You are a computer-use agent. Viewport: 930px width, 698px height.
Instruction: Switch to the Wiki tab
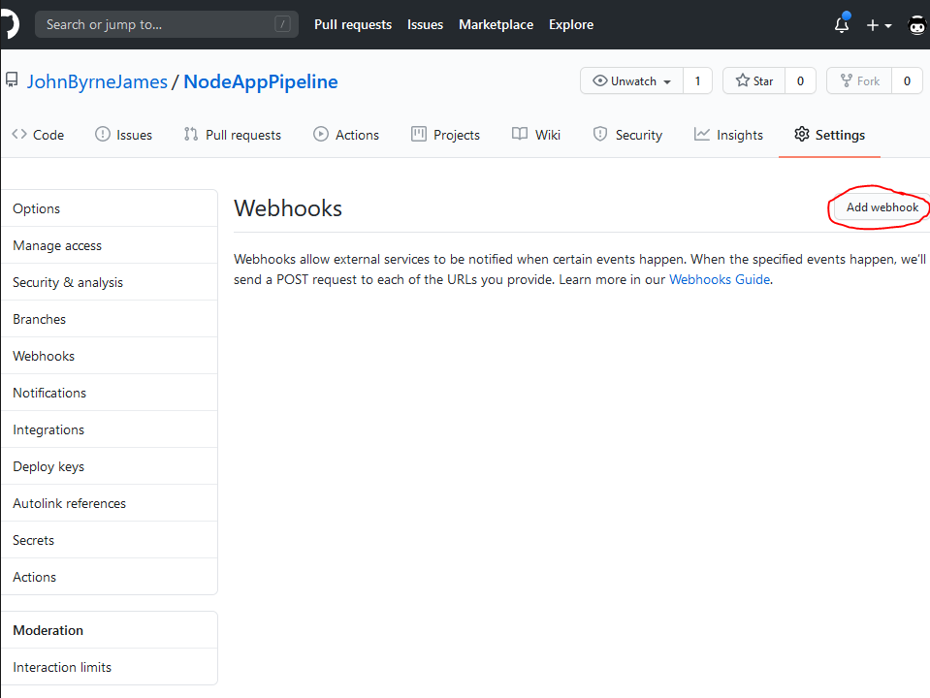pos(536,135)
